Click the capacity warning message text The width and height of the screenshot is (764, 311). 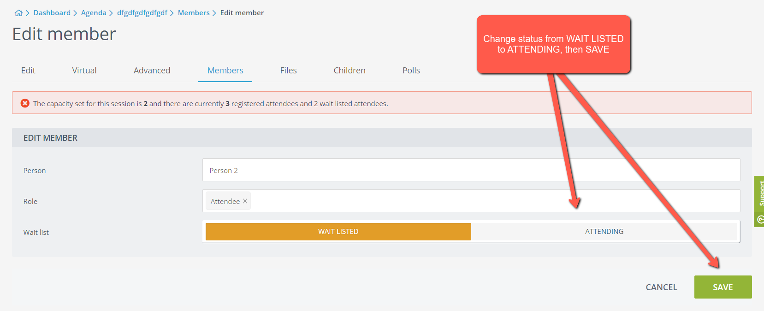click(210, 103)
